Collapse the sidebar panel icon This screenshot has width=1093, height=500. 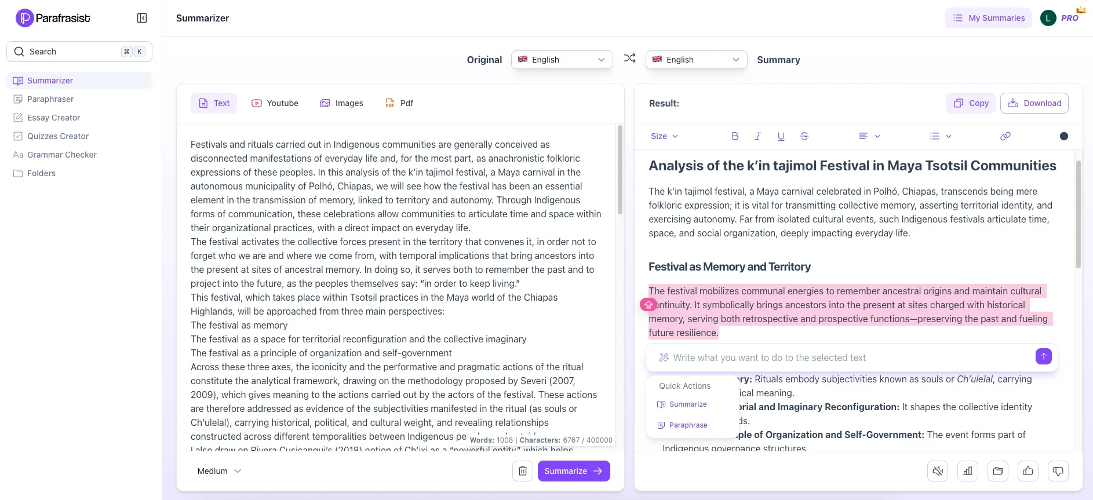[142, 18]
